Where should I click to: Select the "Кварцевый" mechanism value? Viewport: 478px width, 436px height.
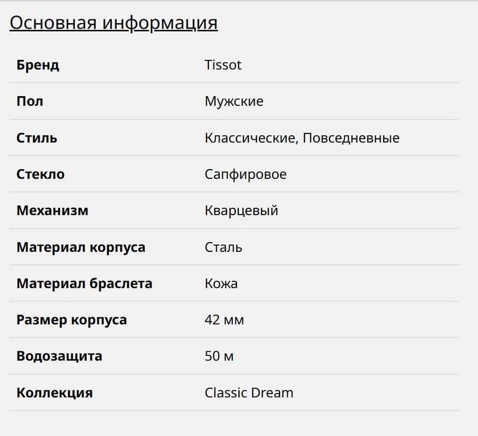(x=241, y=210)
